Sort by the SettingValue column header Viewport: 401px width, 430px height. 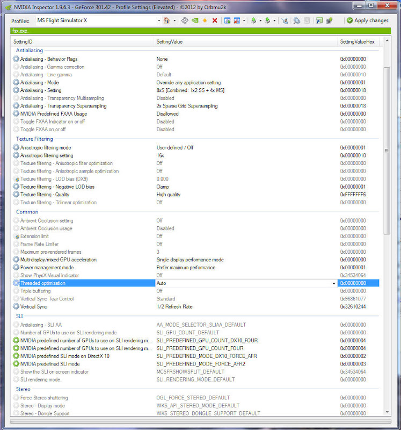point(246,42)
